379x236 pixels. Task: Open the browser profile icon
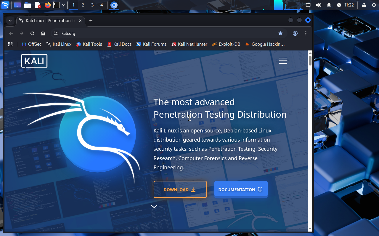tap(295, 33)
